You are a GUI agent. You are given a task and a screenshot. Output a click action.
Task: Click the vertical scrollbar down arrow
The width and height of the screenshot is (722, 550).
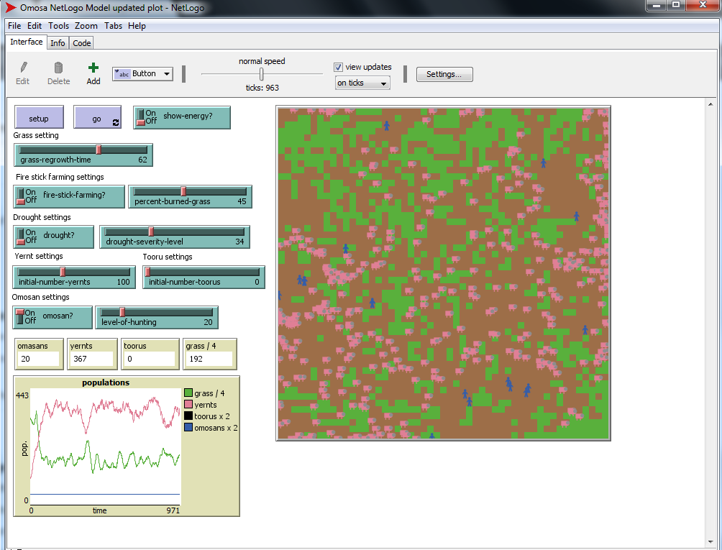[x=710, y=541]
